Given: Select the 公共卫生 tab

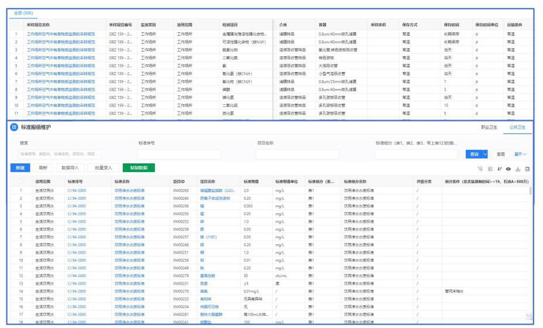Looking at the screenshot, I should click(x=518, y=127).
